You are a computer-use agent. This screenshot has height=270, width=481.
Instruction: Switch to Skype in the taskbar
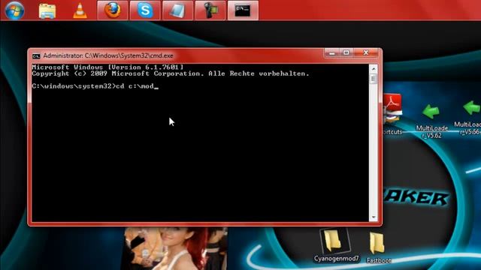[145, 10]
